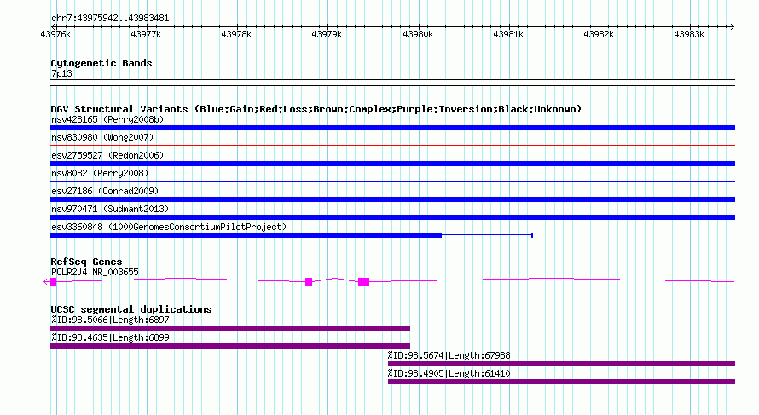
Task: Select the DGV Structural Variants track title
Action: tap(316, 109)
